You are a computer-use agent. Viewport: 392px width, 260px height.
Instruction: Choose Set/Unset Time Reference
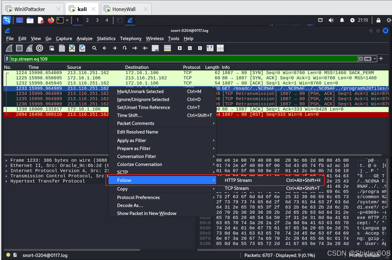[163, 107]
